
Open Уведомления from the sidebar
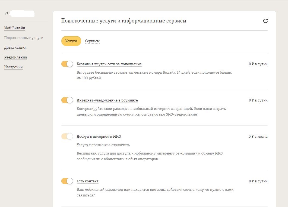[x=15, y=57]
